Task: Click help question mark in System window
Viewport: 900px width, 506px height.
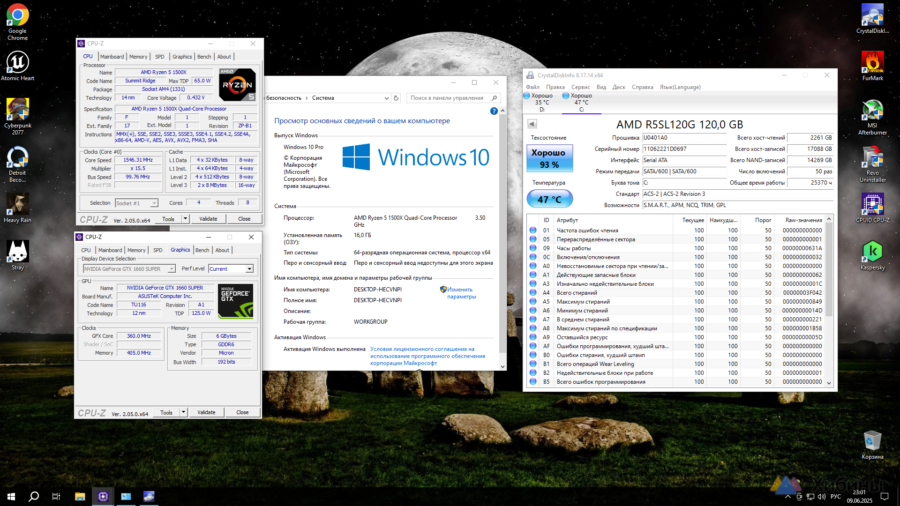Action: [x=494, y=111]
